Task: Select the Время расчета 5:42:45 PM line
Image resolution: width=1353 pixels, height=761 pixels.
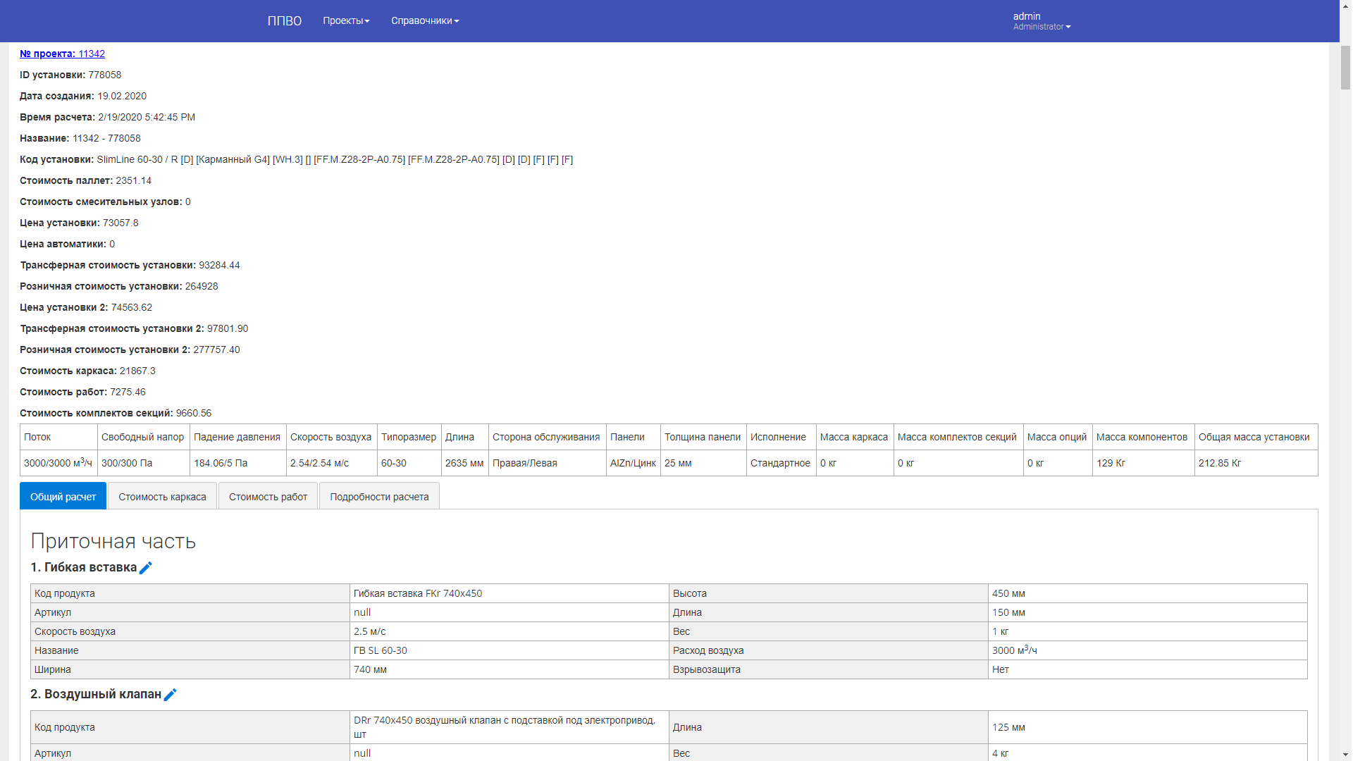Action: (107, 117)
